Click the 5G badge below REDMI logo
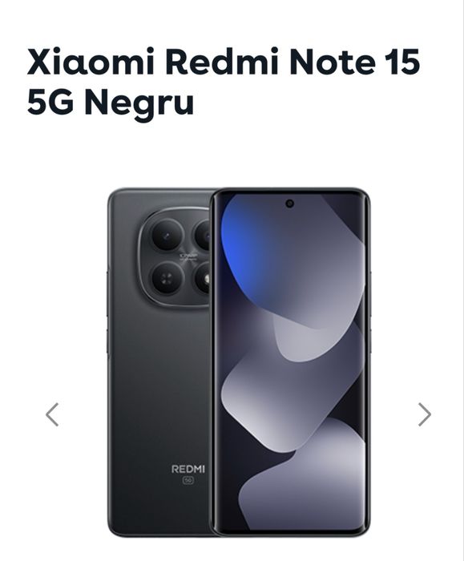This screenshot has width=464, height=561. tap(188, 481)
